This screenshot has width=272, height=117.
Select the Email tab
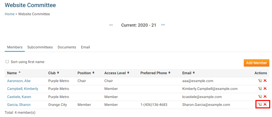pyautogui.click(x=85, y=47)
